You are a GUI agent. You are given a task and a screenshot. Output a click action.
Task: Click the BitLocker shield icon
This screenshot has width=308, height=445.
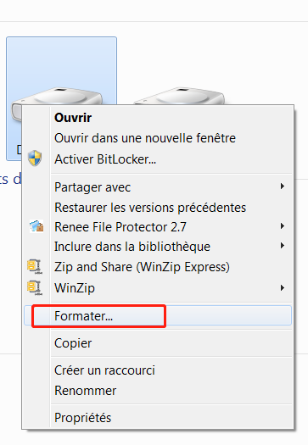coord(35,159)
